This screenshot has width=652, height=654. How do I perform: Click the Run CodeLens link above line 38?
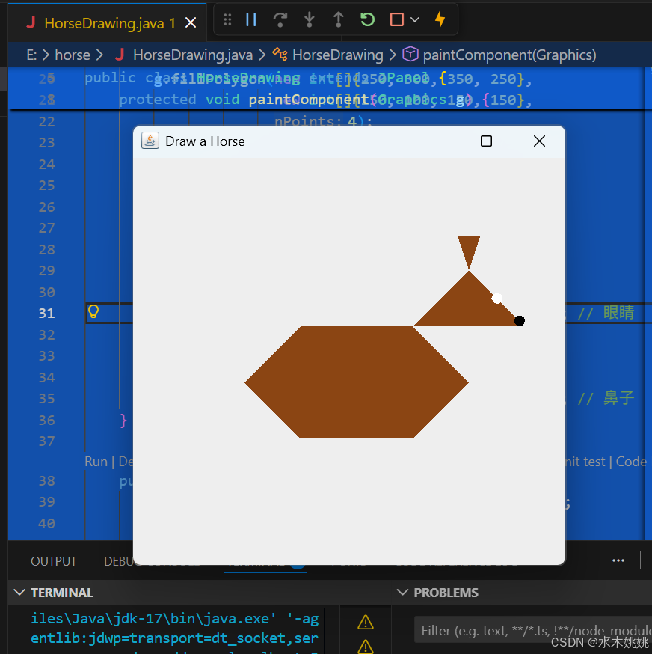pos(96,462)
